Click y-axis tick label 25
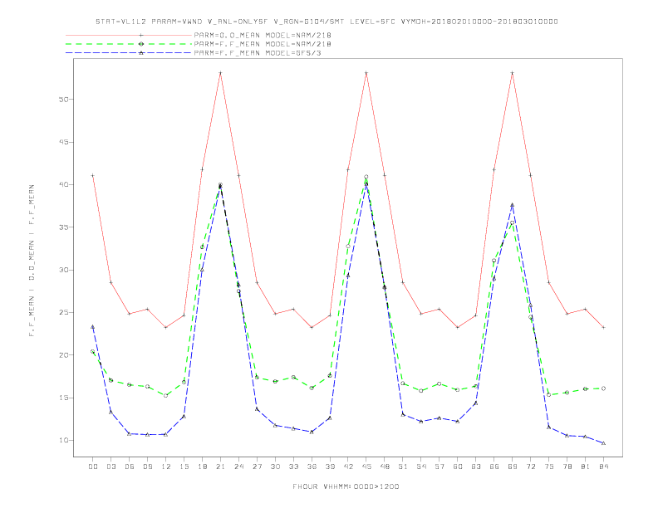 tap(64, 312)
